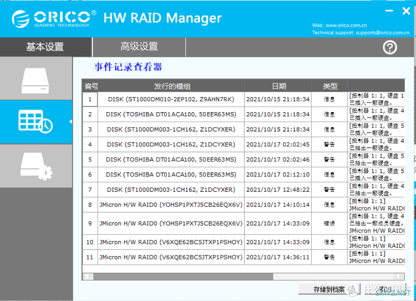Viewport: 416px width, 301px height.
Task: Click the description cell in row 2
Action: point(376,115)
